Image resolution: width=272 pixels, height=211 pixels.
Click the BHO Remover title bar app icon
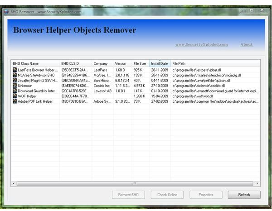click(7, 12)
